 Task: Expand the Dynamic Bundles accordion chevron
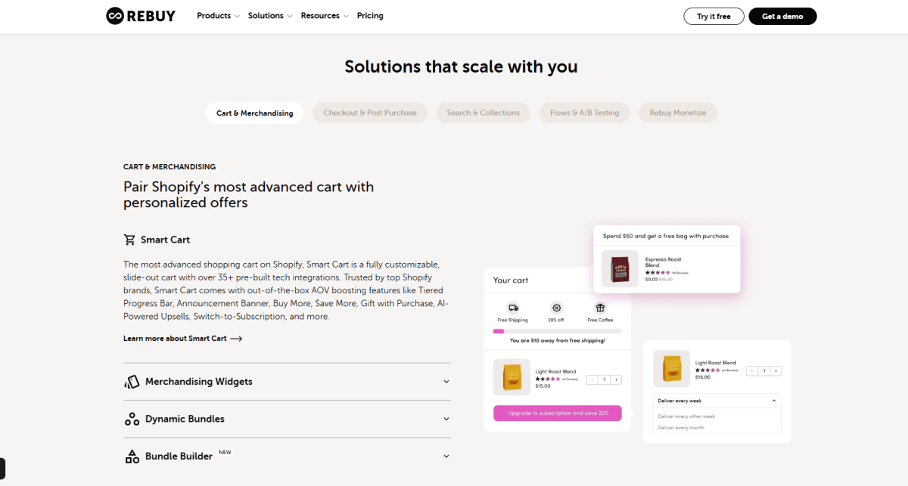[446, 419]
